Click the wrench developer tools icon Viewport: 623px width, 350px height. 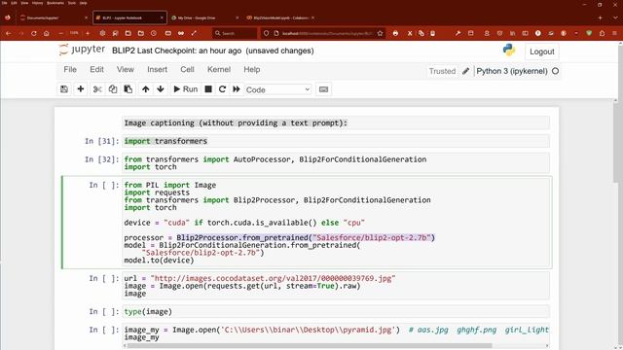coord(458,33)
